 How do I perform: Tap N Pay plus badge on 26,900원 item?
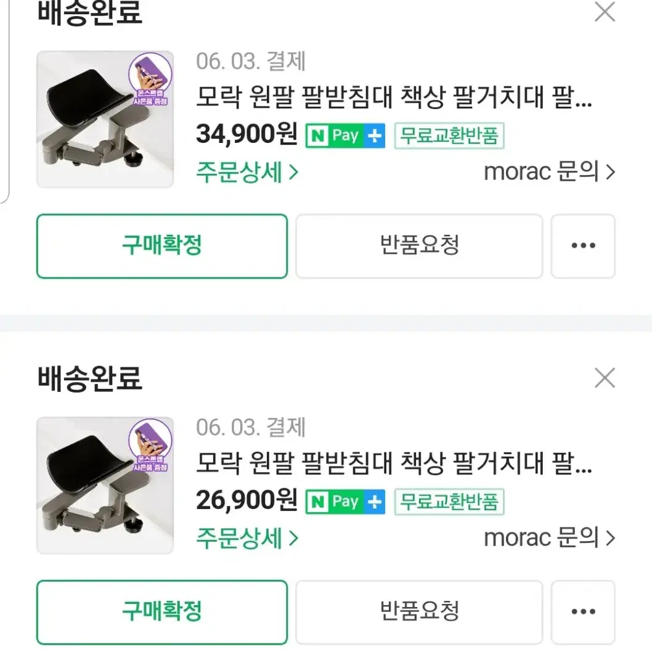pos(345,502)
